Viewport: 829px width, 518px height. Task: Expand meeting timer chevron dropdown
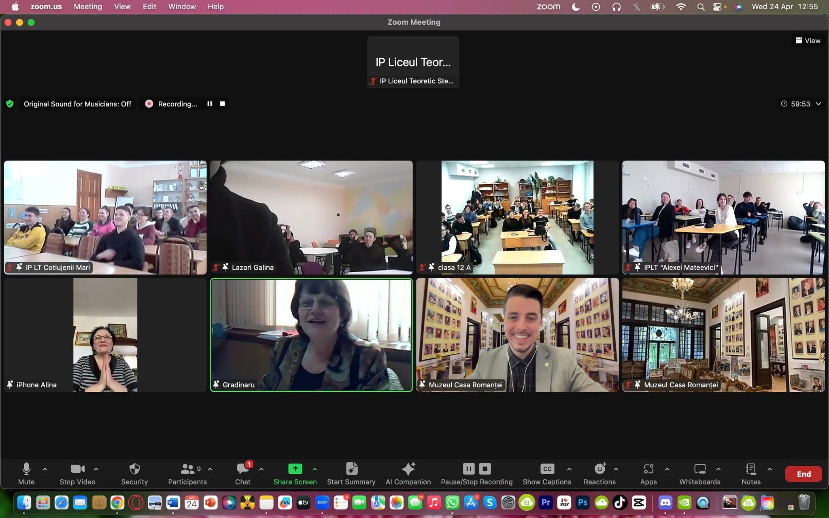coord(818,104)
